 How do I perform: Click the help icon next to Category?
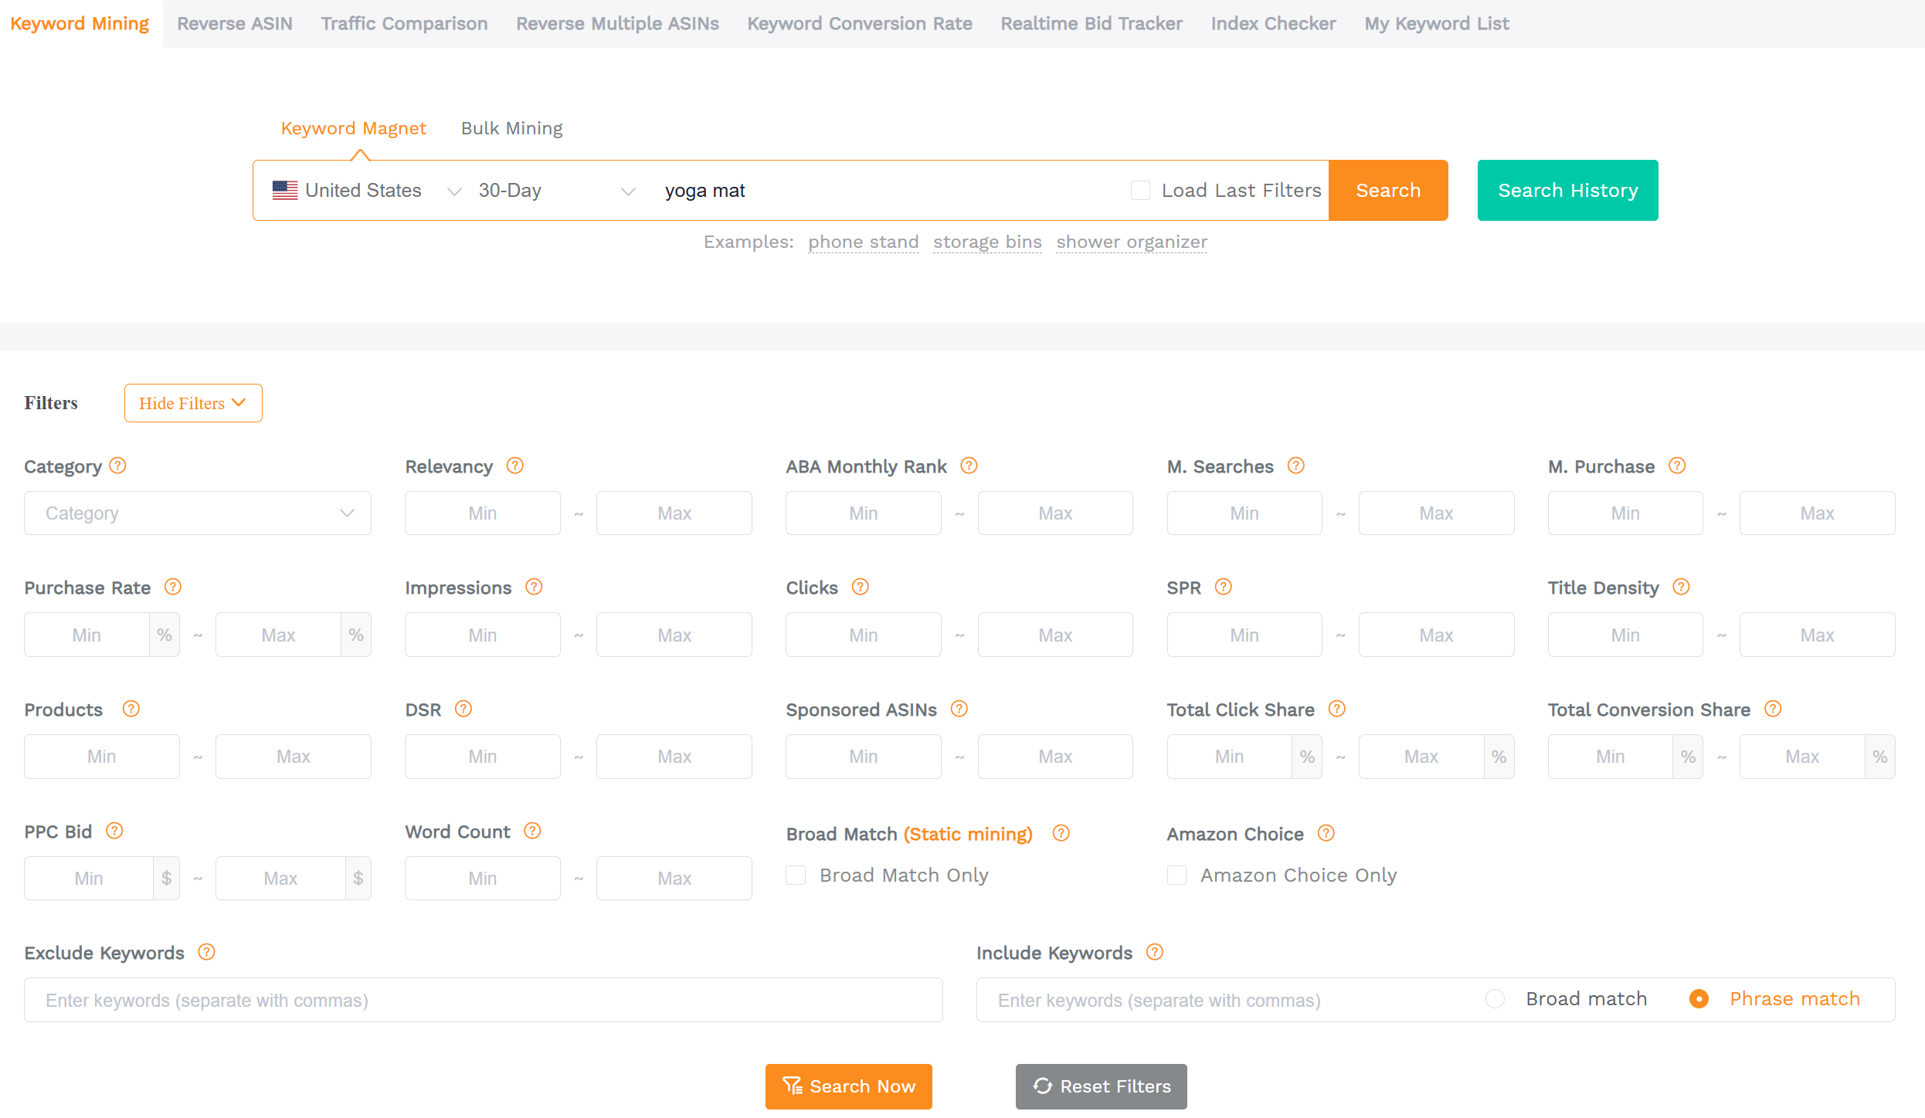(117, 466)
